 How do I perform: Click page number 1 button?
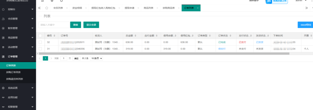(46, 58)
